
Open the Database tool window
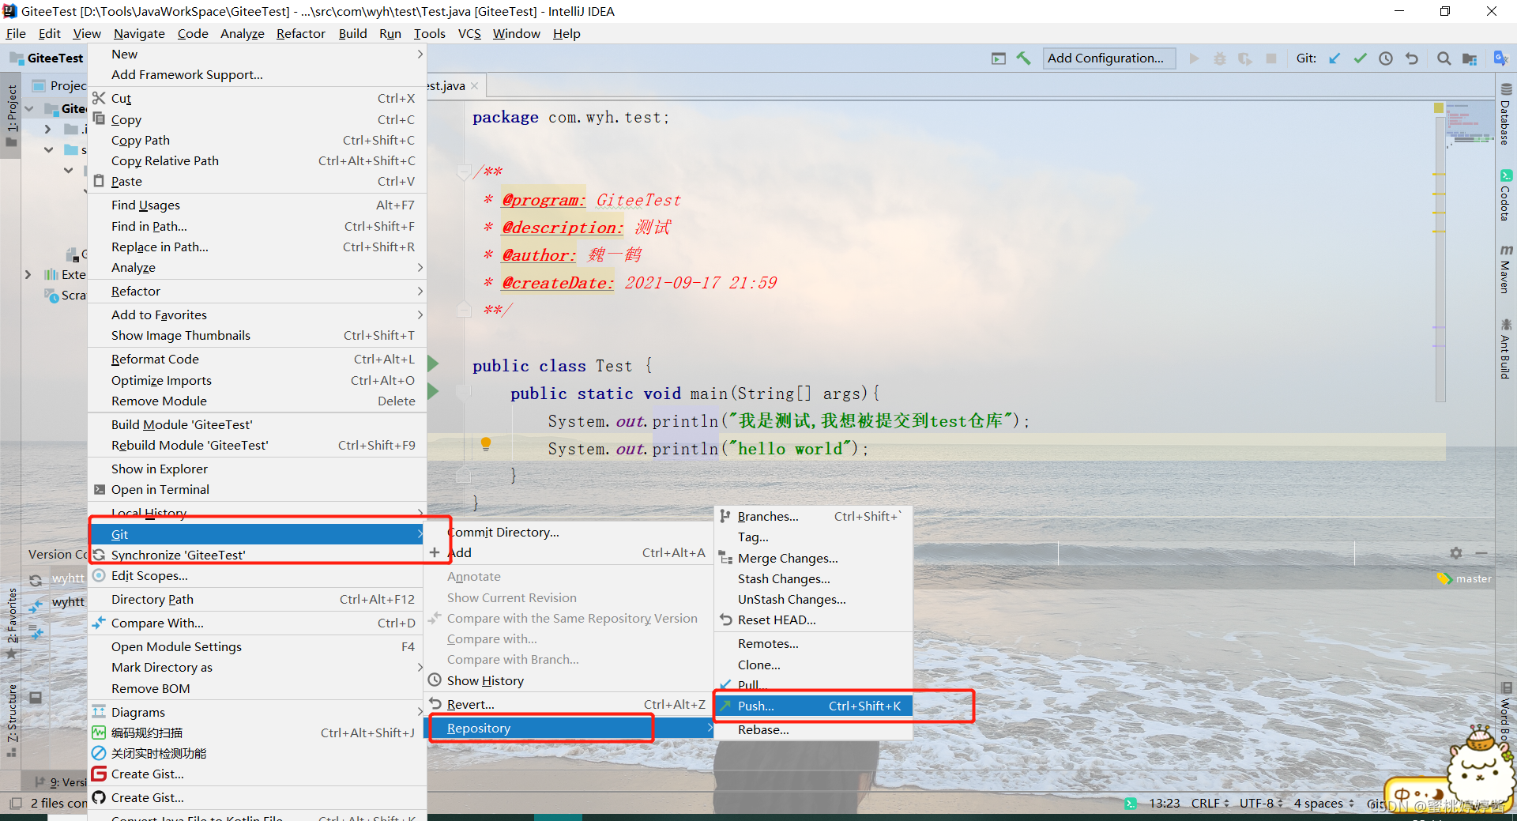coord(1506,115)
